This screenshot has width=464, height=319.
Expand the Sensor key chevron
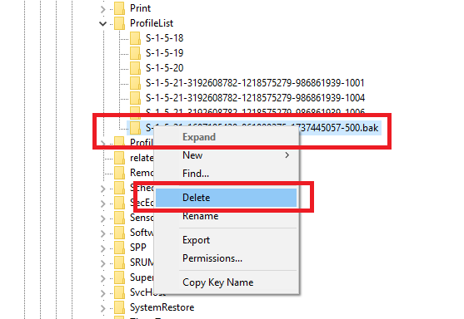point(102,218)
